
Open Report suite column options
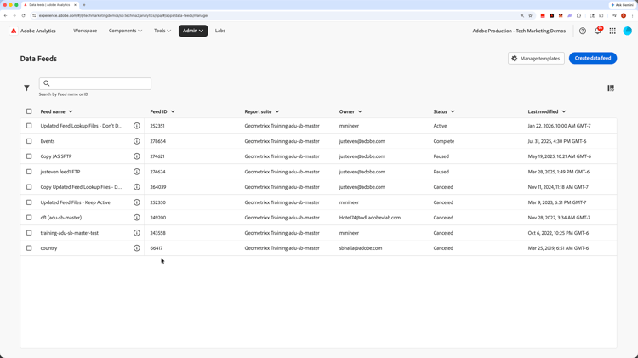point(277,111)
